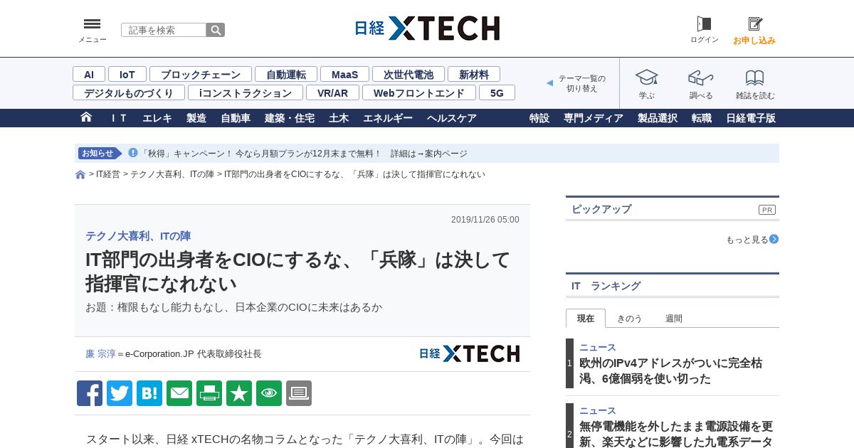This screenshot has width=854, height=448.
Task: Click the gray monitor view icon
Action: (299, 393)
